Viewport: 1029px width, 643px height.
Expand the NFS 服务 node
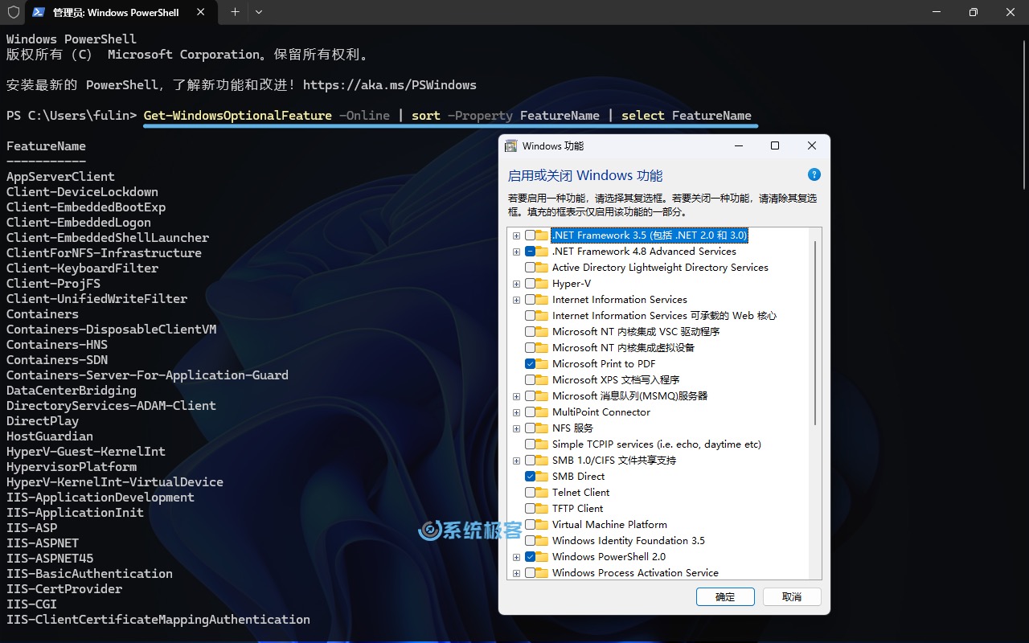[x=516, y=428]
